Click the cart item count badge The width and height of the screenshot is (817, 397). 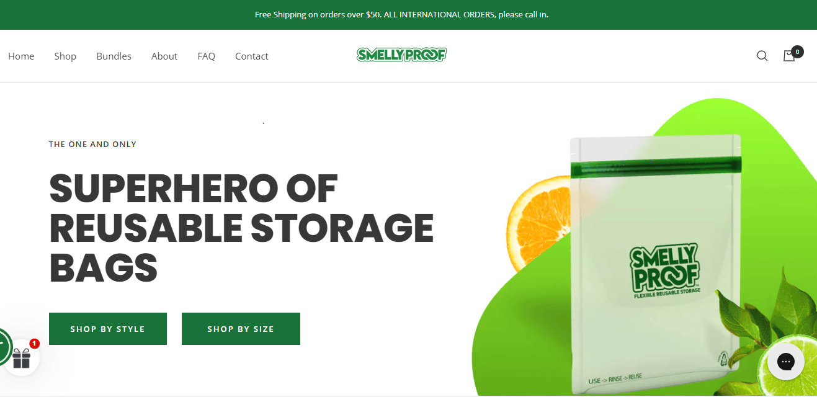tap(797, 51)
